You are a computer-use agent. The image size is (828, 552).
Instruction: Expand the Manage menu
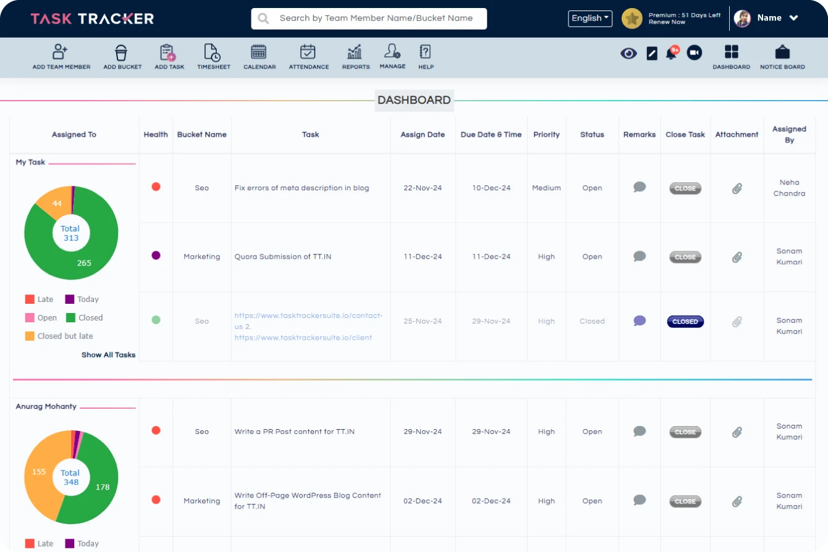click(392, 52)
